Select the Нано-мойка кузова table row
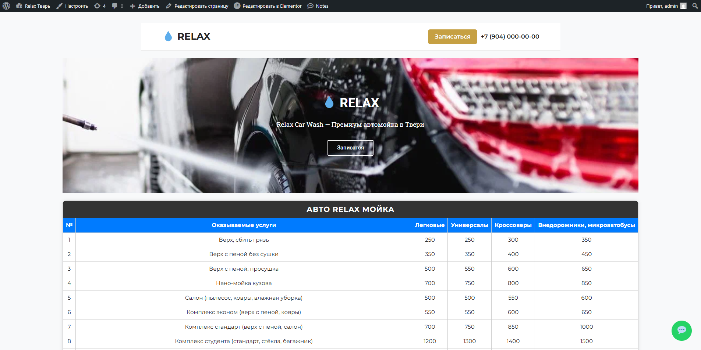Viewport: 701px width, 350px height. click(x=244, y=283)
